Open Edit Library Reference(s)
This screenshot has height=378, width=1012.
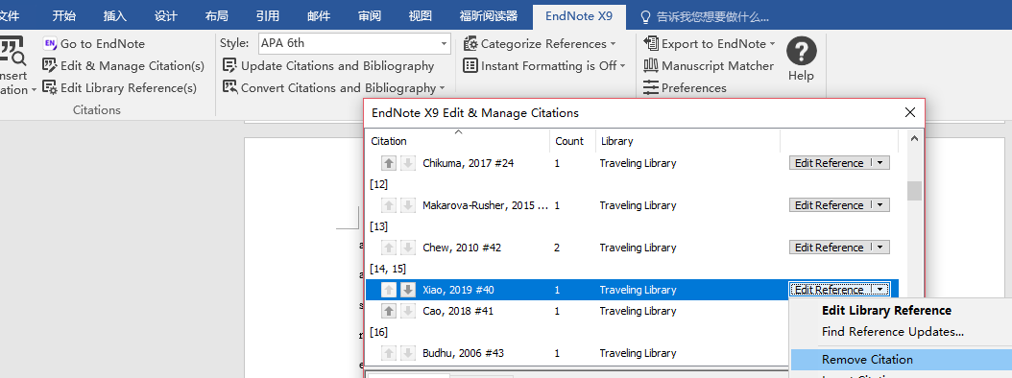[119, 87]
